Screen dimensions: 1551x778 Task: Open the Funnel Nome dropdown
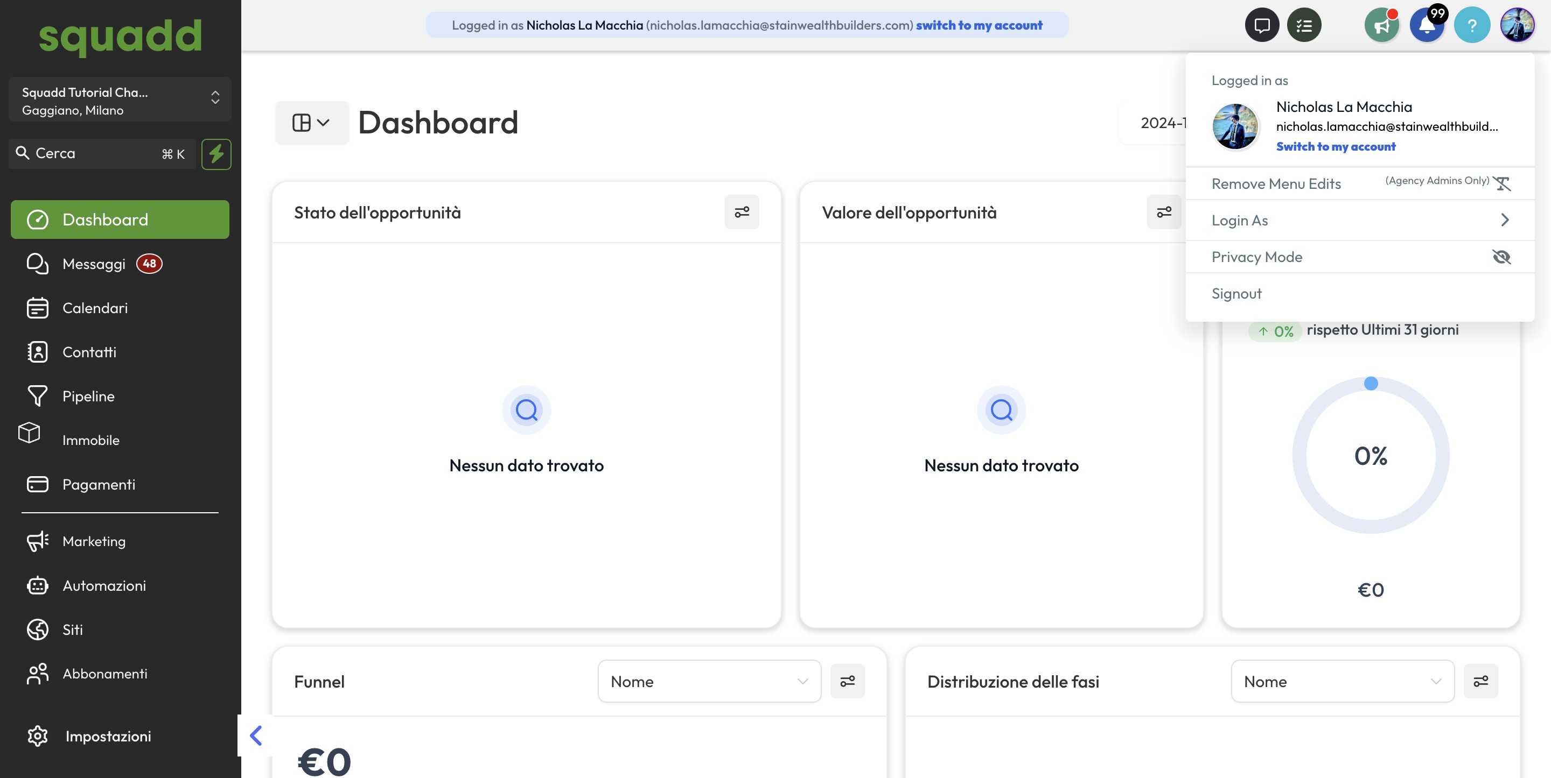click(x=709, y=681)
